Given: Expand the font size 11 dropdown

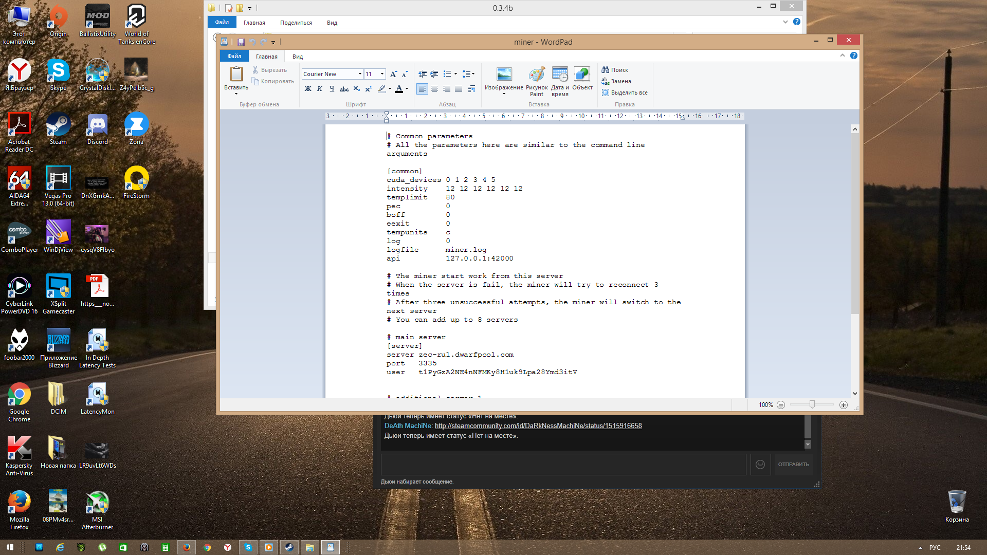Looking at the screenshot, I should [x=382, y=74].
